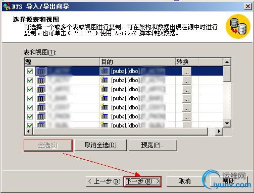Click the DTS wizard title bar icon
The width and height of the screenshot is (254, 193).
7,7
